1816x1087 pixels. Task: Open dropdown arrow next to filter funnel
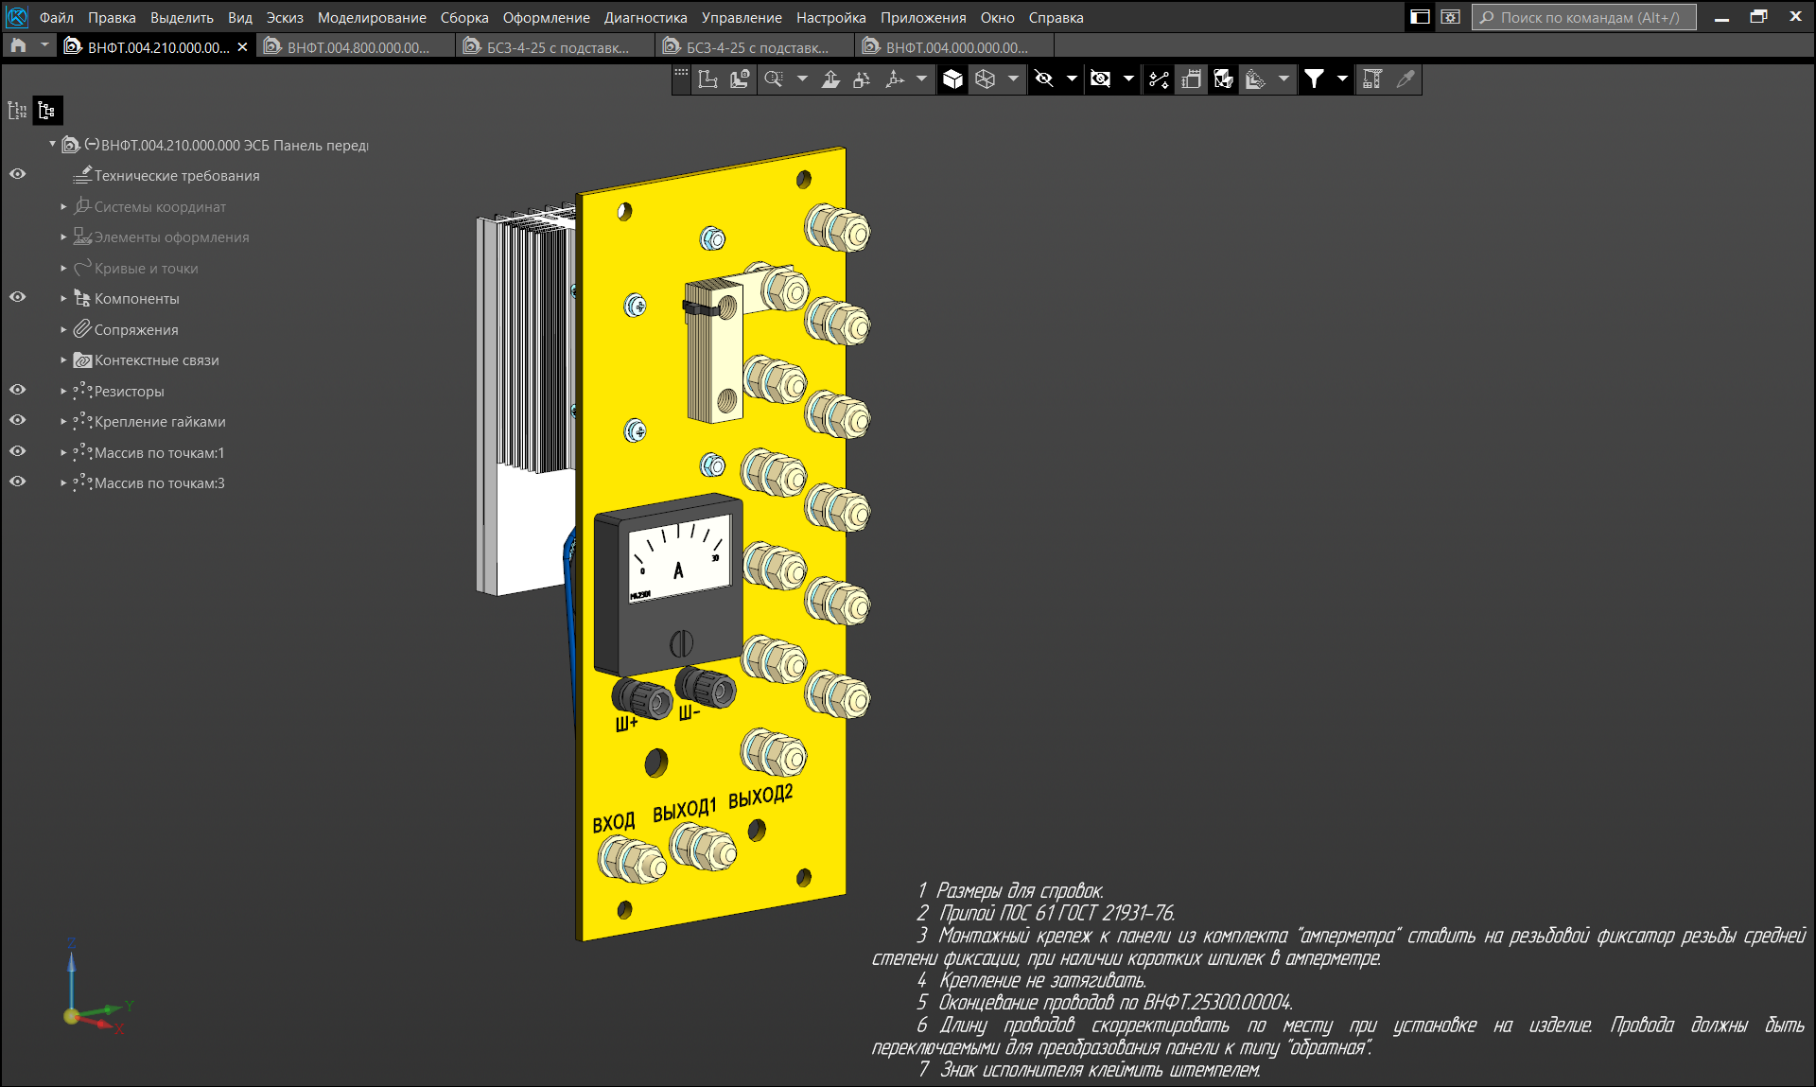point(1342,79)
